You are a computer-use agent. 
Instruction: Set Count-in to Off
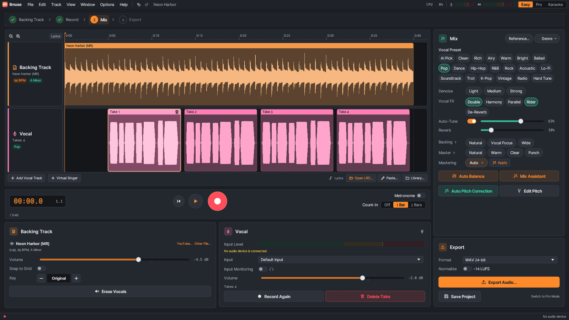[387, 205]
